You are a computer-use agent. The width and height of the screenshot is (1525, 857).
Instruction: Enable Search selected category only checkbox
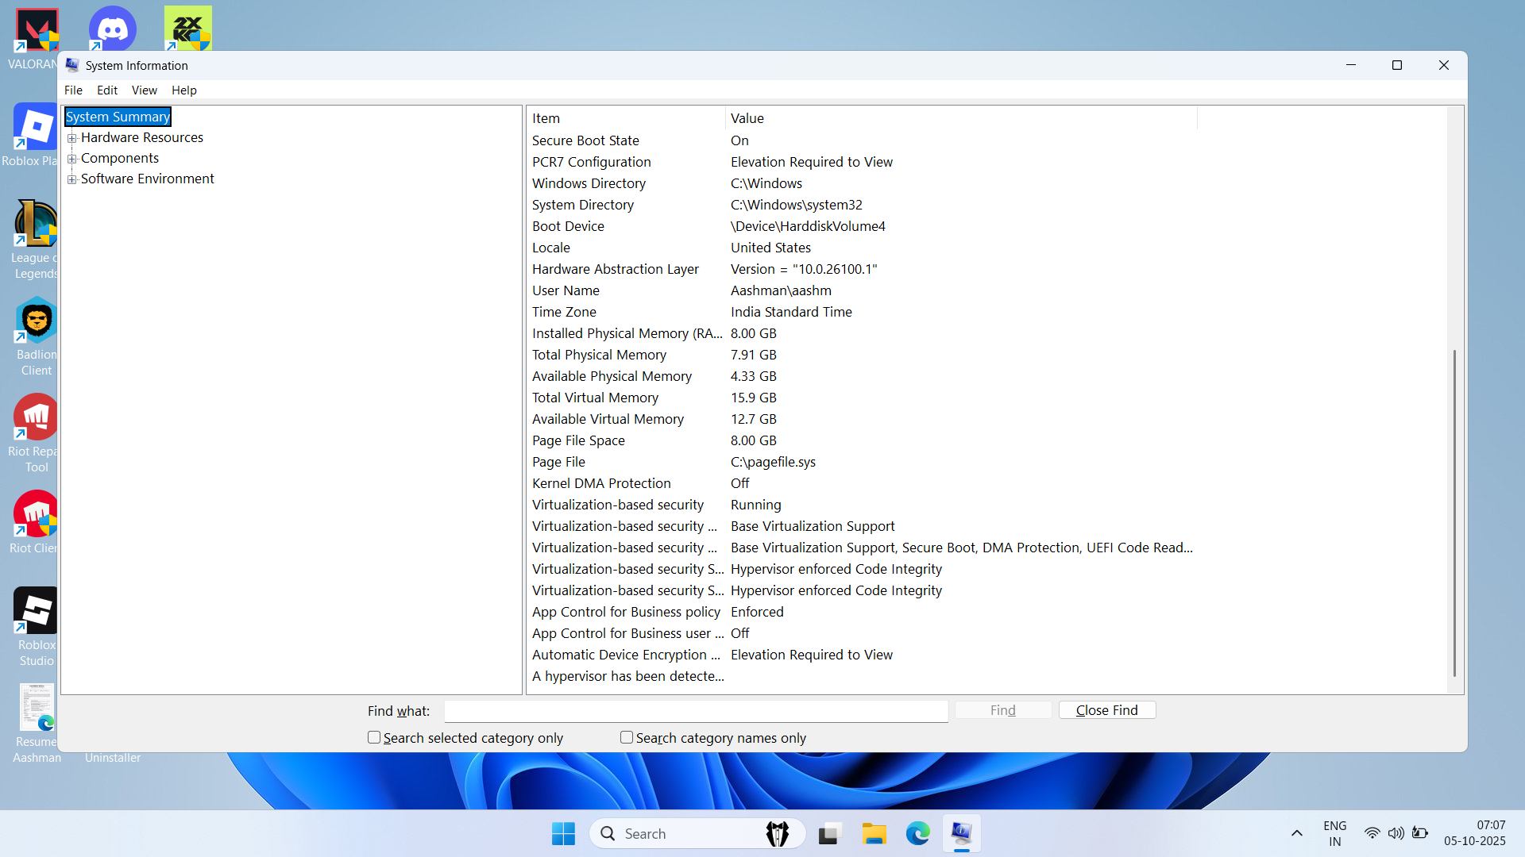(374, 737)
